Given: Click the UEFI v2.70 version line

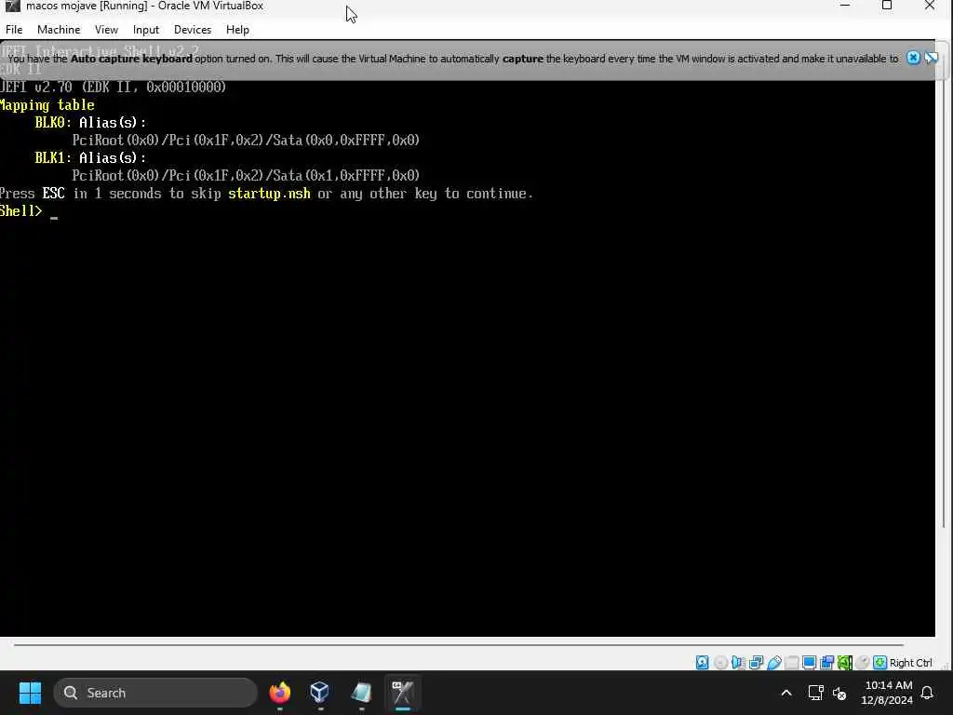Looking at the screenshot, I should click(x=113, y=87).
